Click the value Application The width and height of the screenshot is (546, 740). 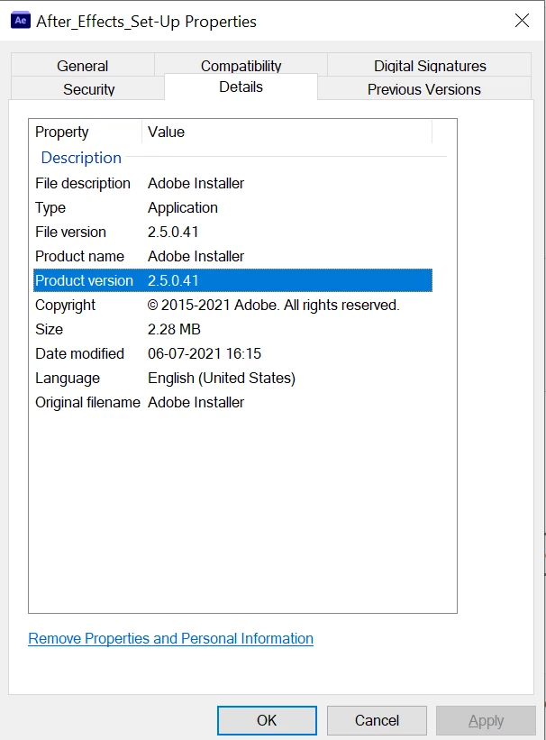point(183,207)
